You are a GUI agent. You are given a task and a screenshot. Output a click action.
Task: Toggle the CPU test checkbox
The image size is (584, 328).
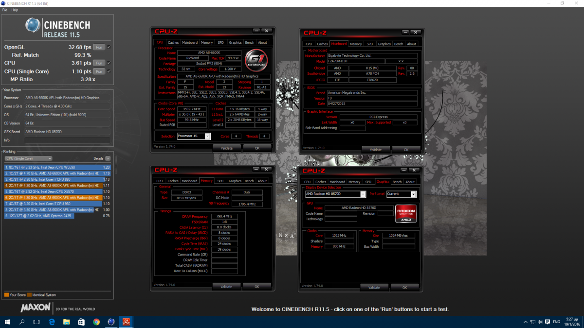(x=109, y=63)
